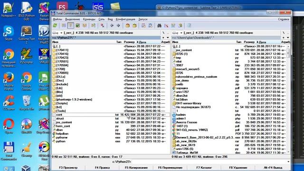This screenshot has height=171, width=304.
Task: Click right panel vertical scrollbar
Action: pyautogui.click(x=288, y=99)
